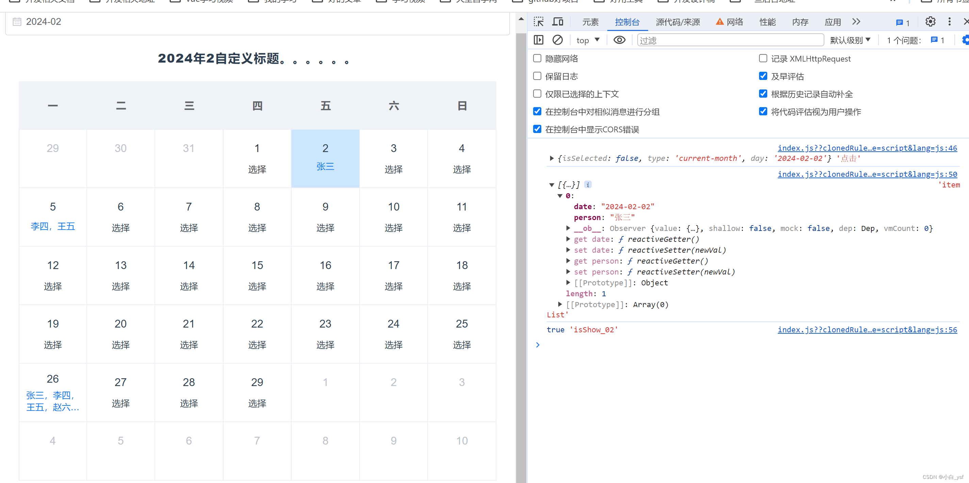Viewport: 969px width, 483px height.
Task: Expand the get person reactiveGetter
Action: click(x=568, y=261)
